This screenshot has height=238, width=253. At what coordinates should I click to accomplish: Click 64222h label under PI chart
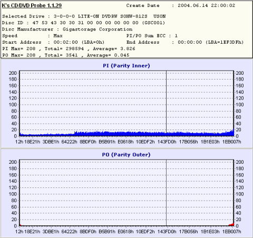[x=69, y=142]
